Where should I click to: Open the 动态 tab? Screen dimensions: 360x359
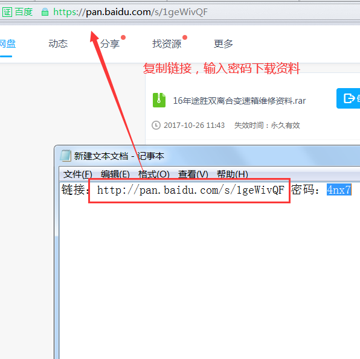(58, 43)
